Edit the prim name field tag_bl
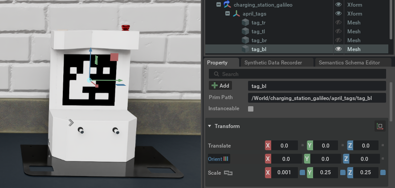 coord(317,86)
